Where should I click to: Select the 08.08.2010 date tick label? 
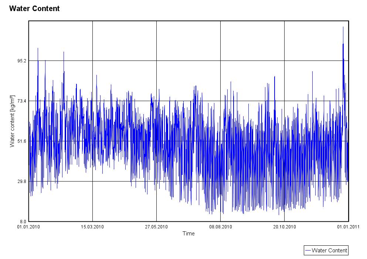pos(221,227)
